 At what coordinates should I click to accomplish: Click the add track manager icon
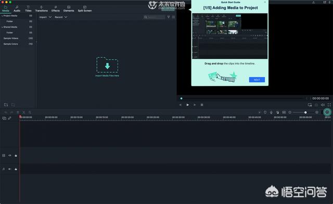pyautogui.click(x=4, y=118)
